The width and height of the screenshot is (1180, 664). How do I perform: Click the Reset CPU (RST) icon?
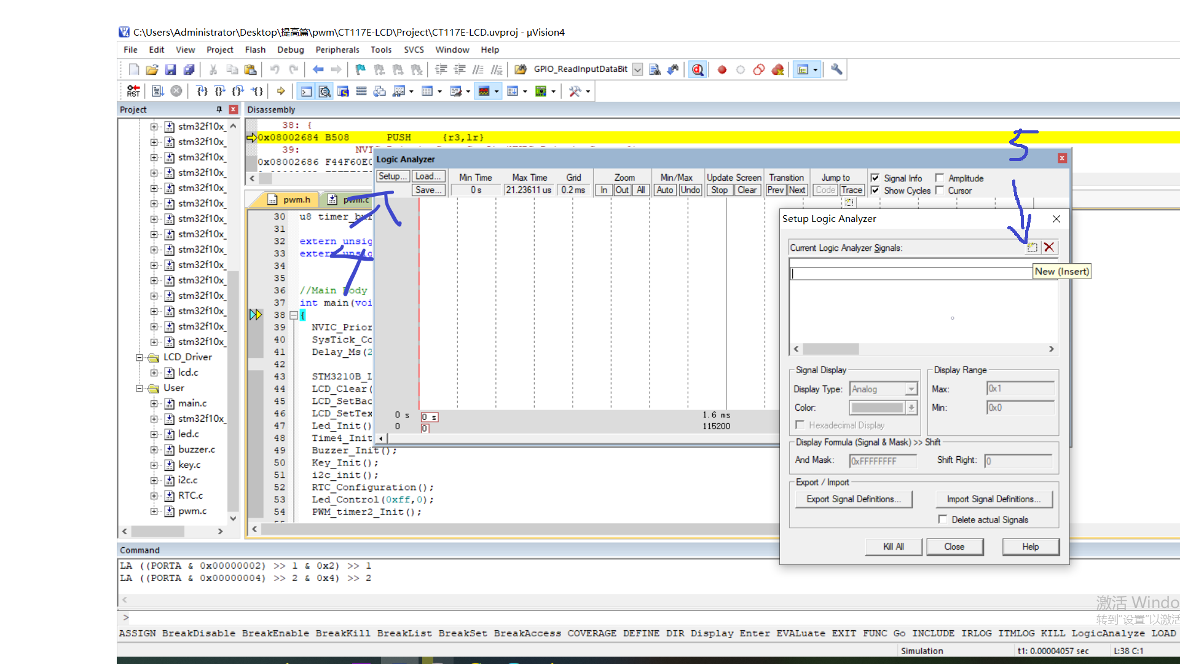[133, 91]
